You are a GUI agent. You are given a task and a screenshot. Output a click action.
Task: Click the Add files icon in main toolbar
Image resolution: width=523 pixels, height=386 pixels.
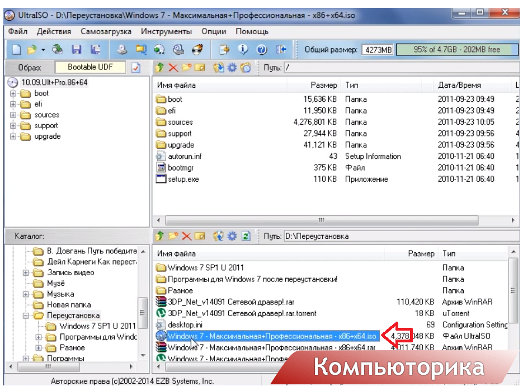tap(224, 50)
